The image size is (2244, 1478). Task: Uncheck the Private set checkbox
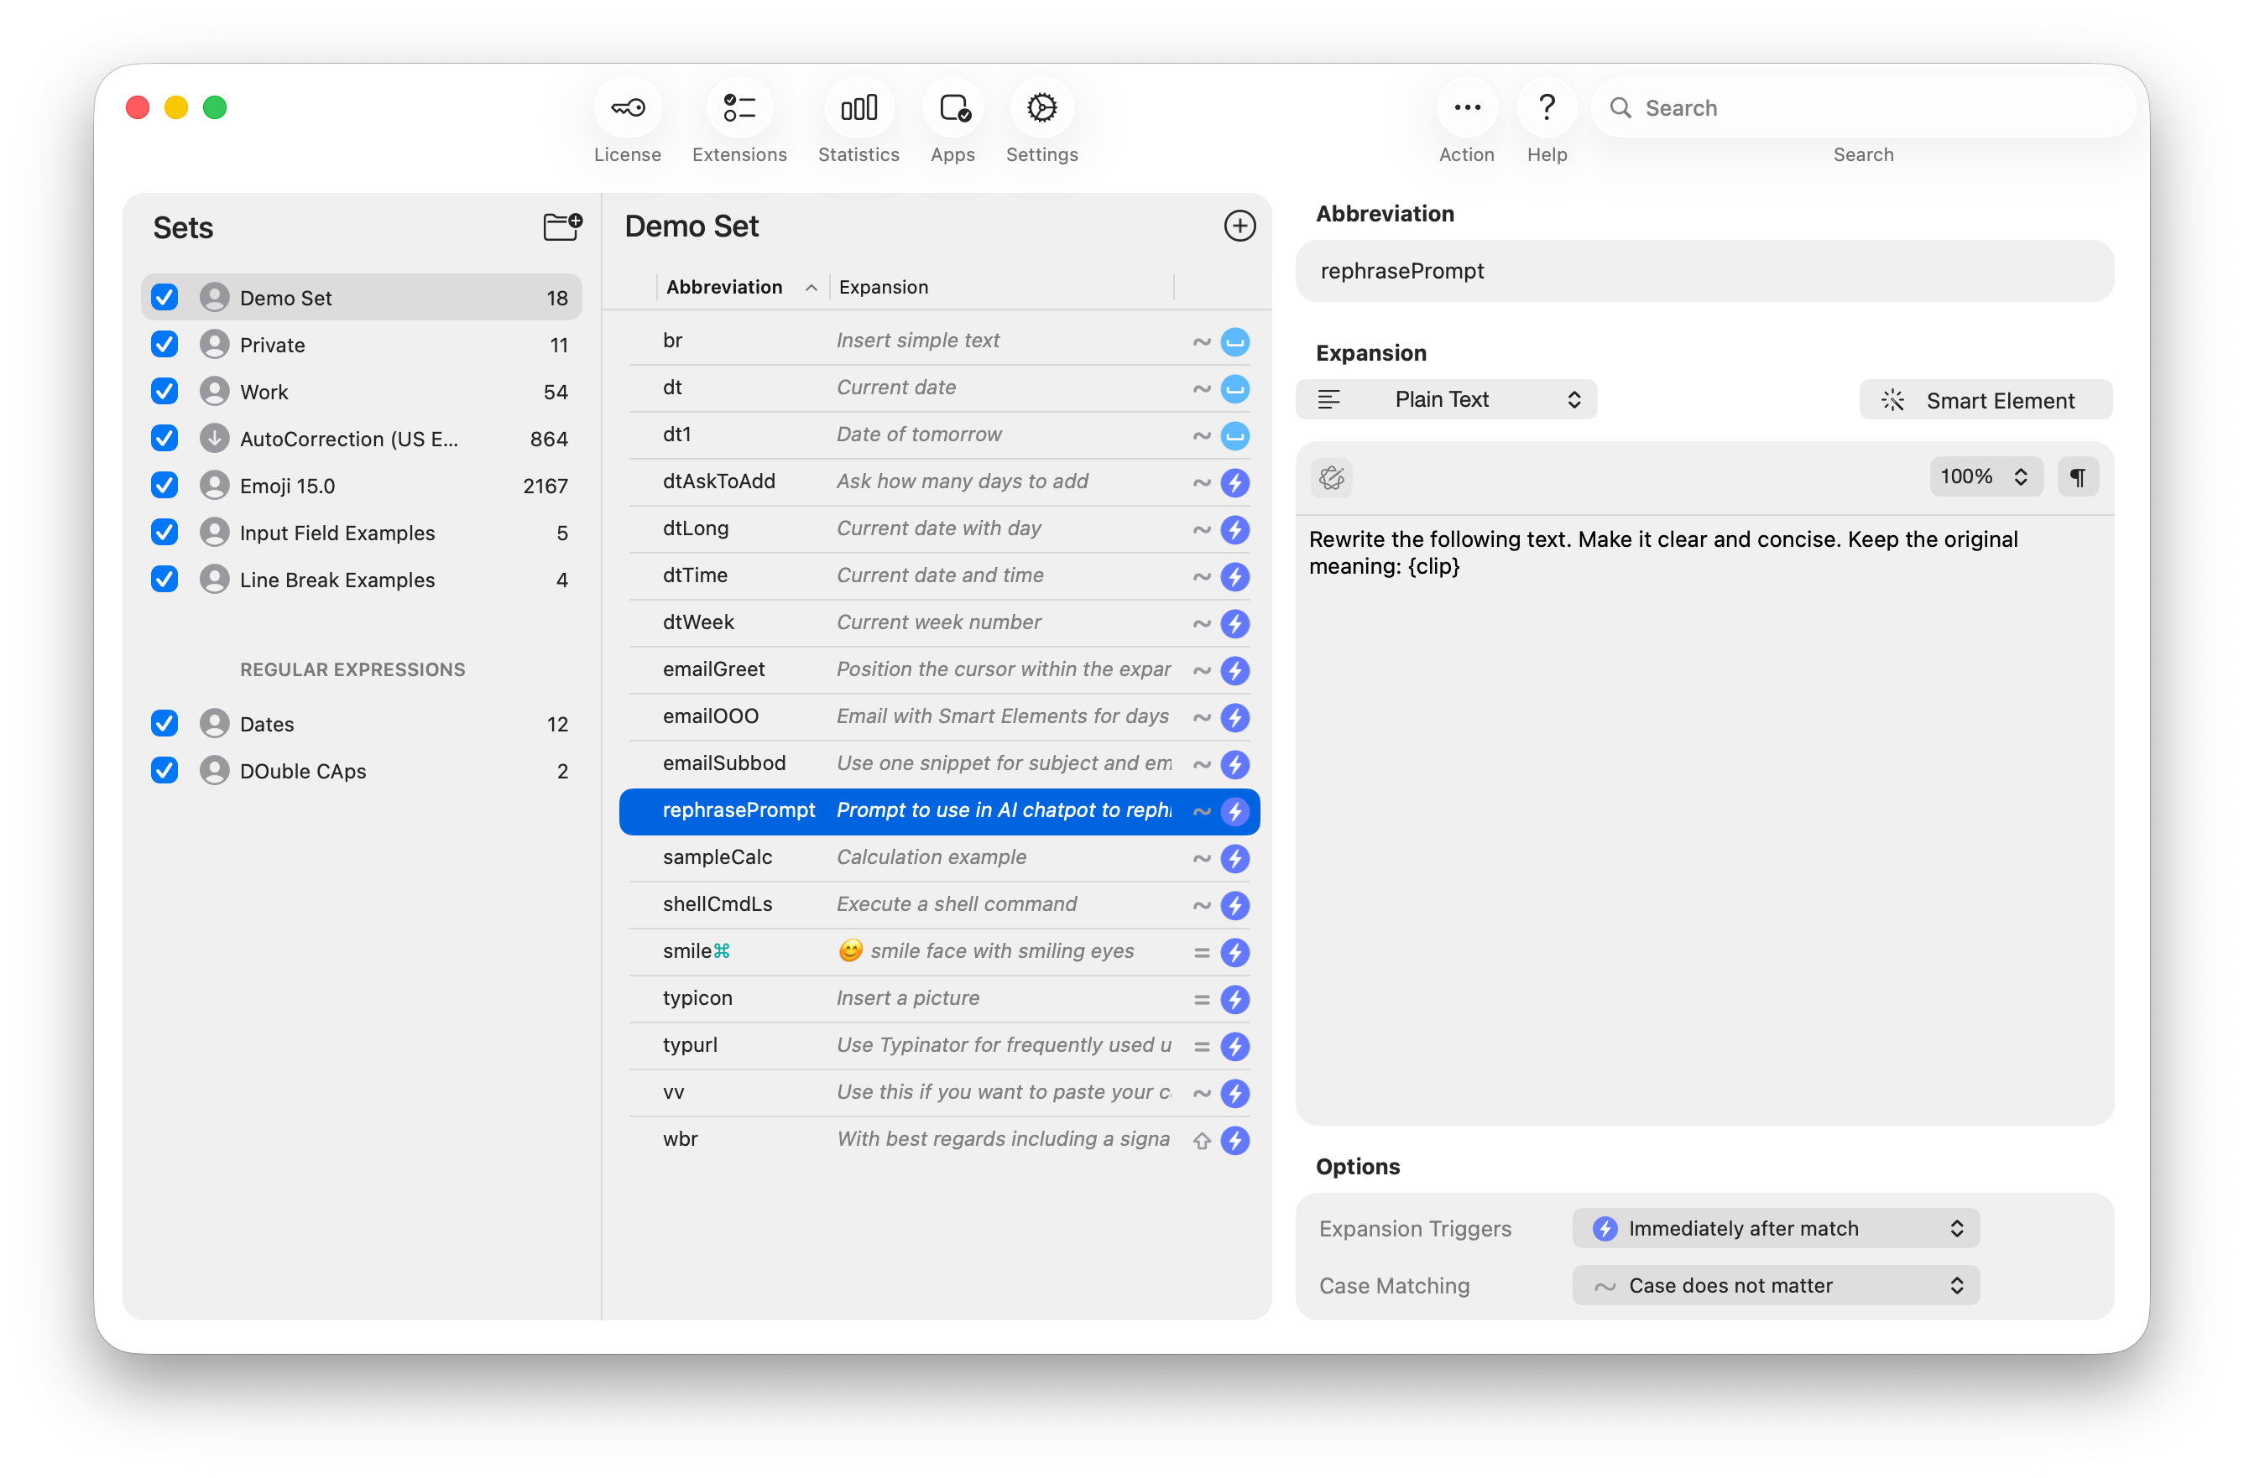click(x=165, y=345)
